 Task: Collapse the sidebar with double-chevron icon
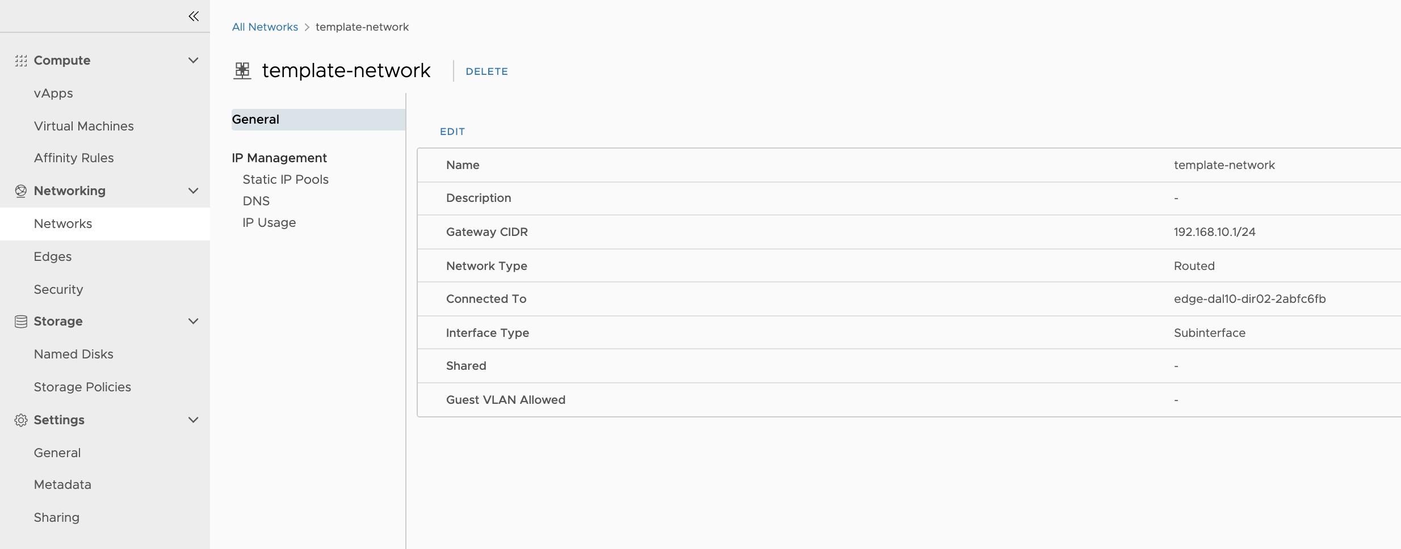pyautogui.click(x=194, y=16)
